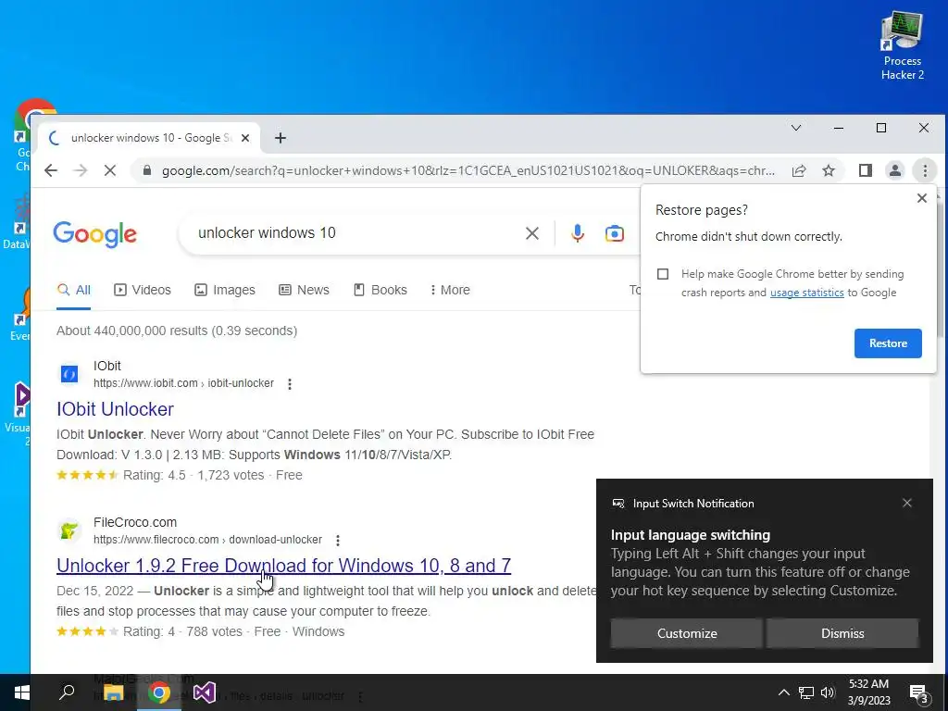The height and width of the screenshot is (711, 948).
Task: Click Customize in the notification
Action: (x=687, y=633)
